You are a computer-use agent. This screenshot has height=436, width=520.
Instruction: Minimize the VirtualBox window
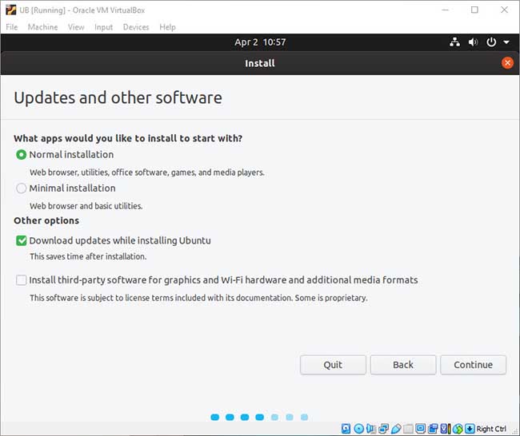(x=445, y=10)
